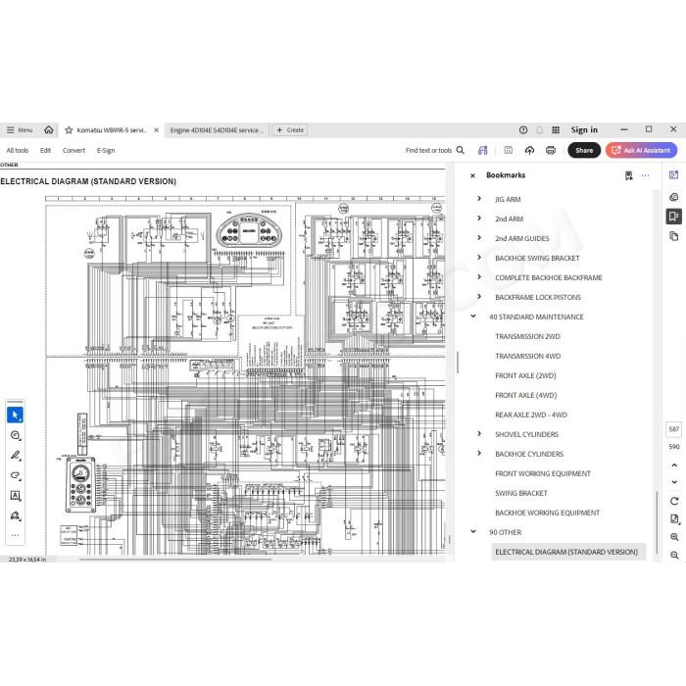Open the Edit menu

[x=45, y=150]
